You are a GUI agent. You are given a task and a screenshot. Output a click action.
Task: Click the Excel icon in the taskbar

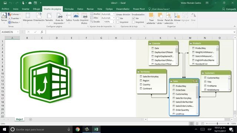coord(96,129)
